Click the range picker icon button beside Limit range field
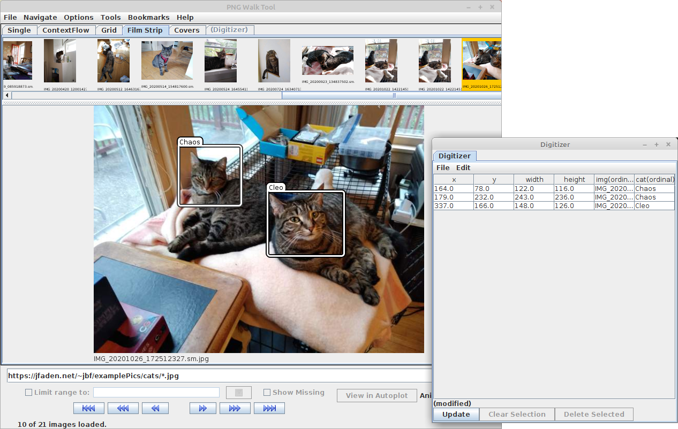 click(239, 393)
